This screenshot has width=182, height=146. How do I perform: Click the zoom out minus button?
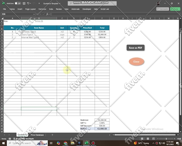[158, 139]
